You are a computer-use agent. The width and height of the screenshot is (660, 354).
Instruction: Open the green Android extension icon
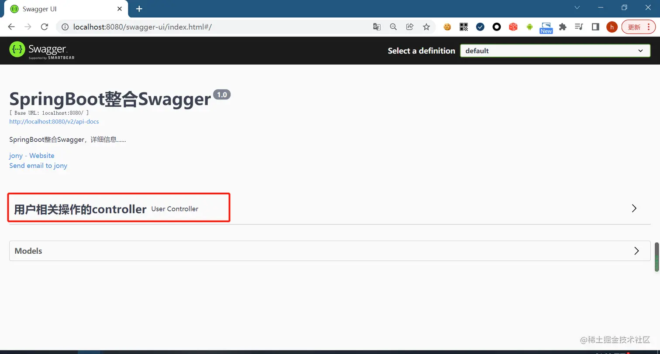(530, 27)
